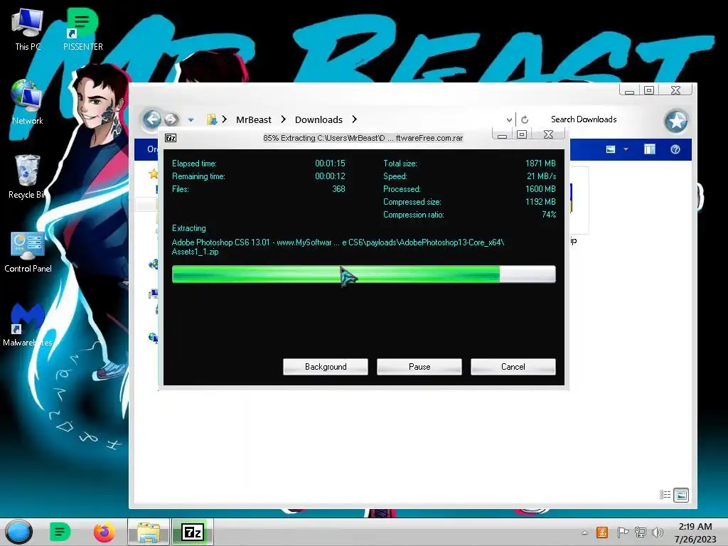Open network tray icon
Screen dimensions: 728x546
641,532
